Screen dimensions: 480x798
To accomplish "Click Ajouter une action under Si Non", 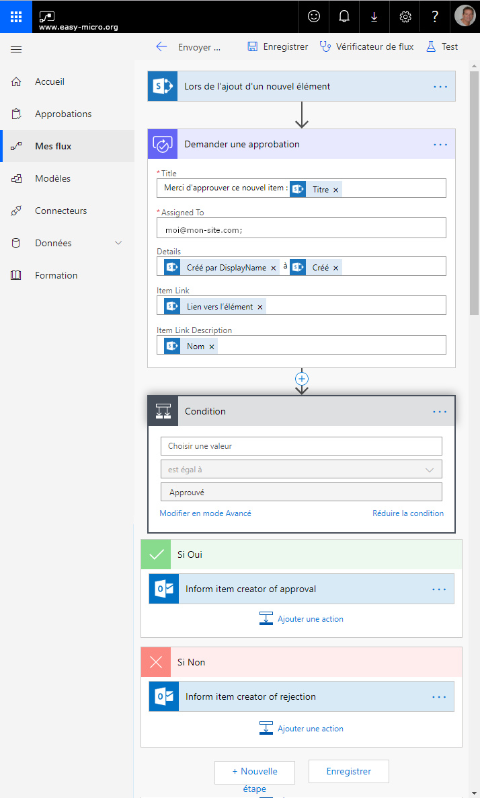I will pyautogui.click(x=301, y=728).
